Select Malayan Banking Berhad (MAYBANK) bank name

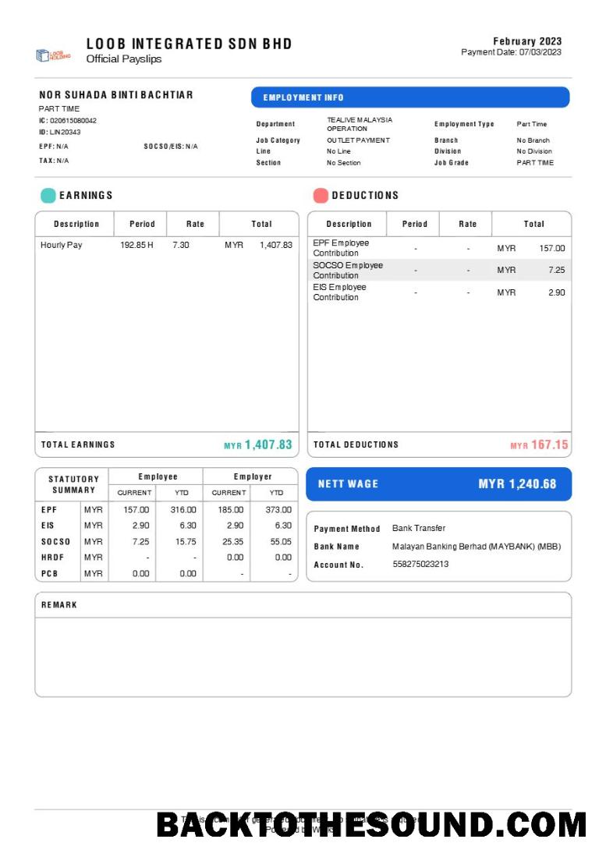click(477, 547)
